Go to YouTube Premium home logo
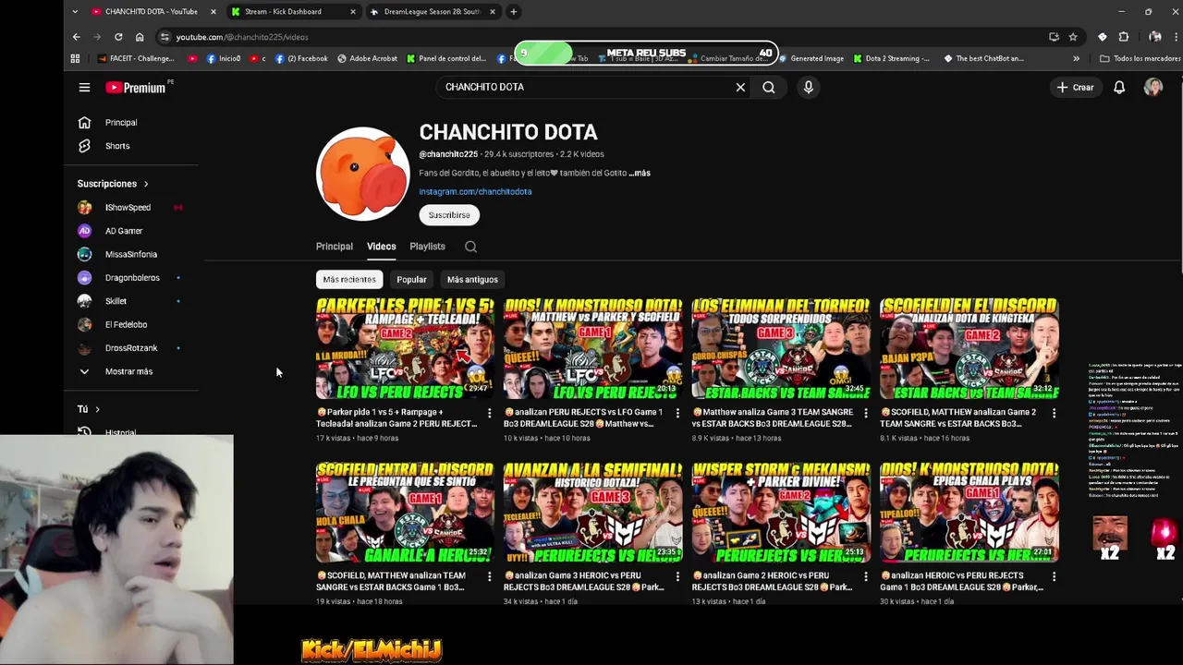Viewport: 1183px width, 665px height. pos(135,88)
